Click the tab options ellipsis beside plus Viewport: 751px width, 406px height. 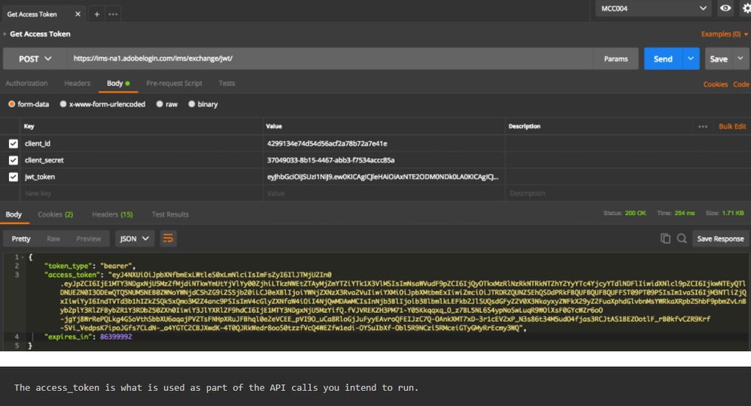(x=114, y=14)
